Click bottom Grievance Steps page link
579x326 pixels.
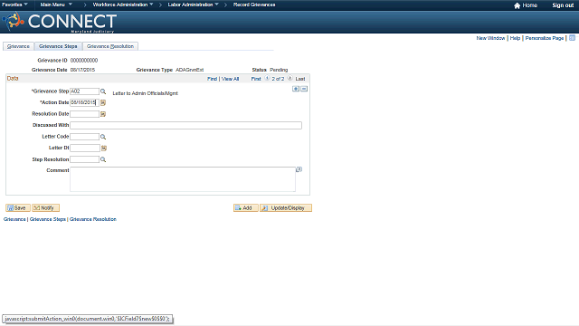48,219
